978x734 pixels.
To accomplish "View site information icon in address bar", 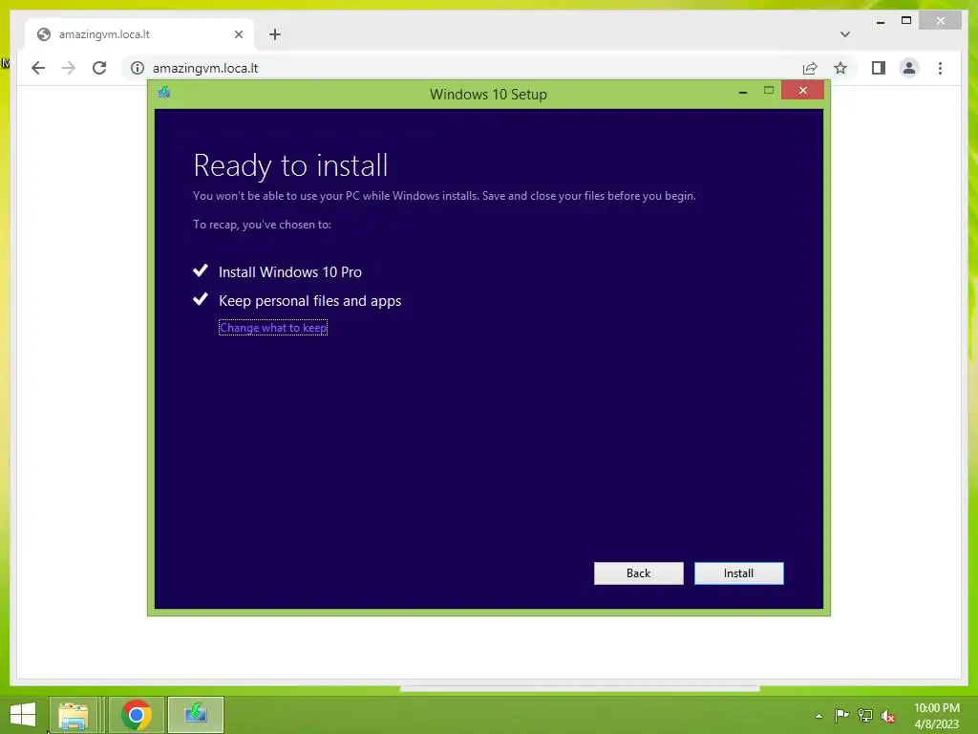I will pyautogui.click(x=138, y=68).
